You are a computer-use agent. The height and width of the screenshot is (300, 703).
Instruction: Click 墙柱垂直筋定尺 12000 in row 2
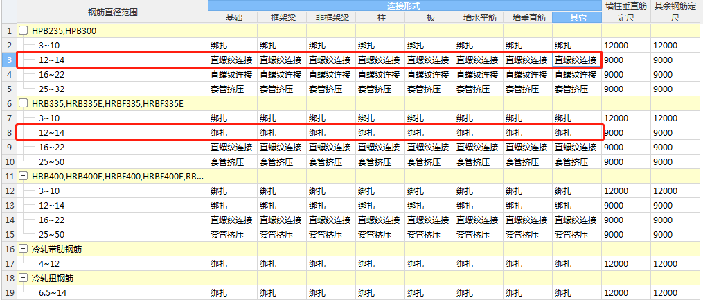[x=626, y=46]
